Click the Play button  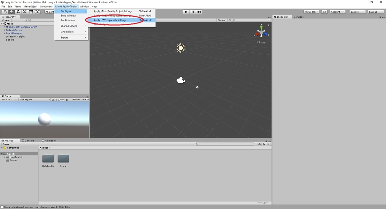(186, 12)
